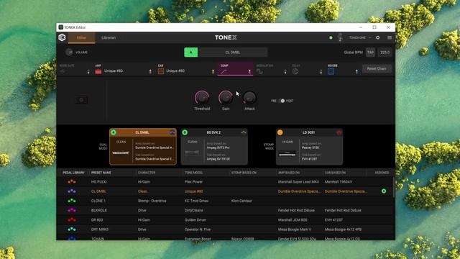The height and width of the screenshot is (259, 460).
Task: Click the corner icon on CL DMBL card
Action: tap(172, 132)
